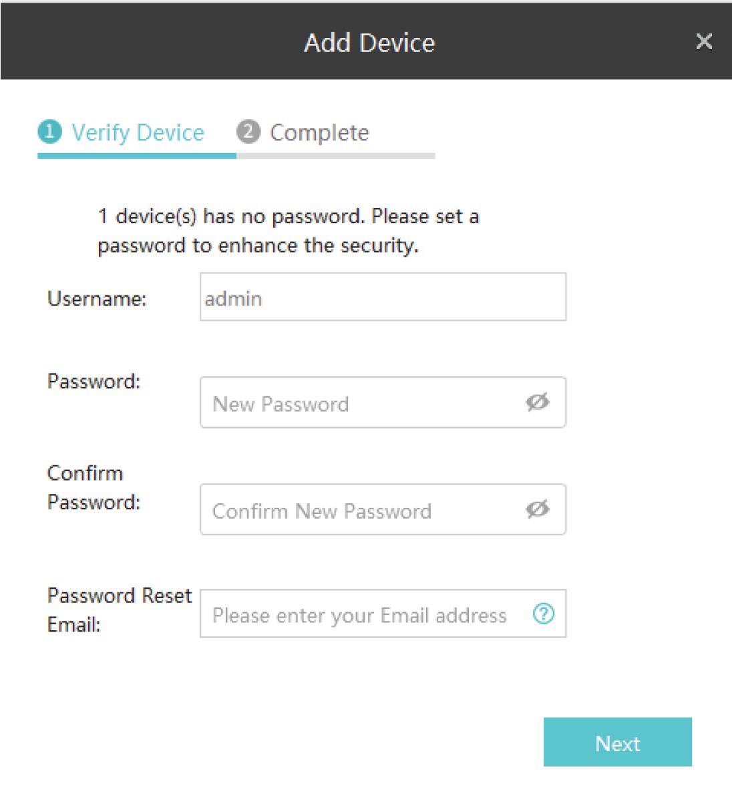732x794 pixels.
Task: Show the New Password characters
Action: click(x=537, y=402)
